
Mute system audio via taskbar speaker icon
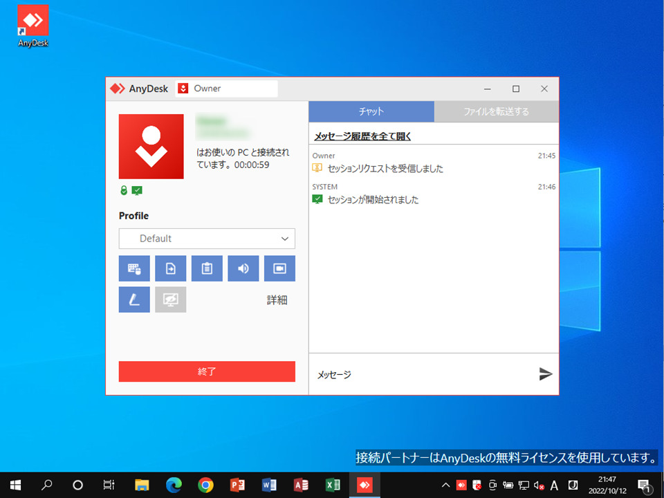(x=539, y=484)
